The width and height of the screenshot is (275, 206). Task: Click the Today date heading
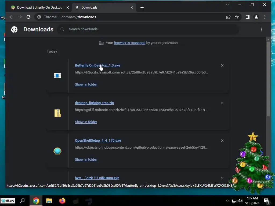coord(52,51)
